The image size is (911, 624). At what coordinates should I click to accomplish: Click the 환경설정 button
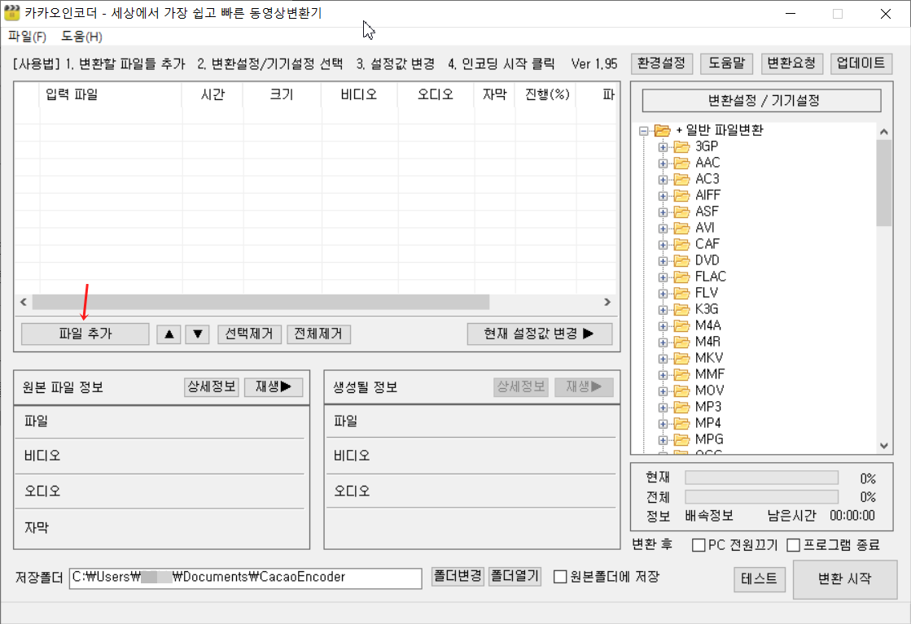click(x=662, y=63)
